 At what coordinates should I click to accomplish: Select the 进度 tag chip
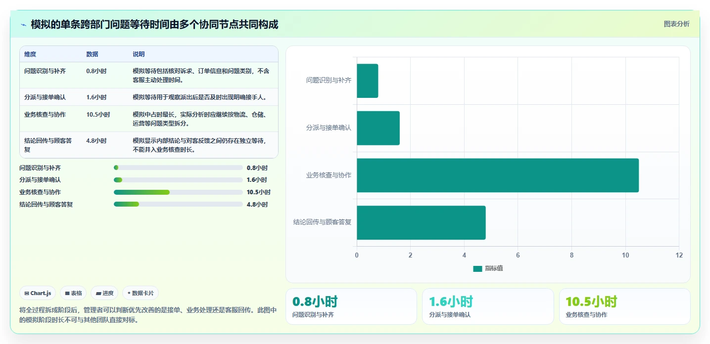104,293
